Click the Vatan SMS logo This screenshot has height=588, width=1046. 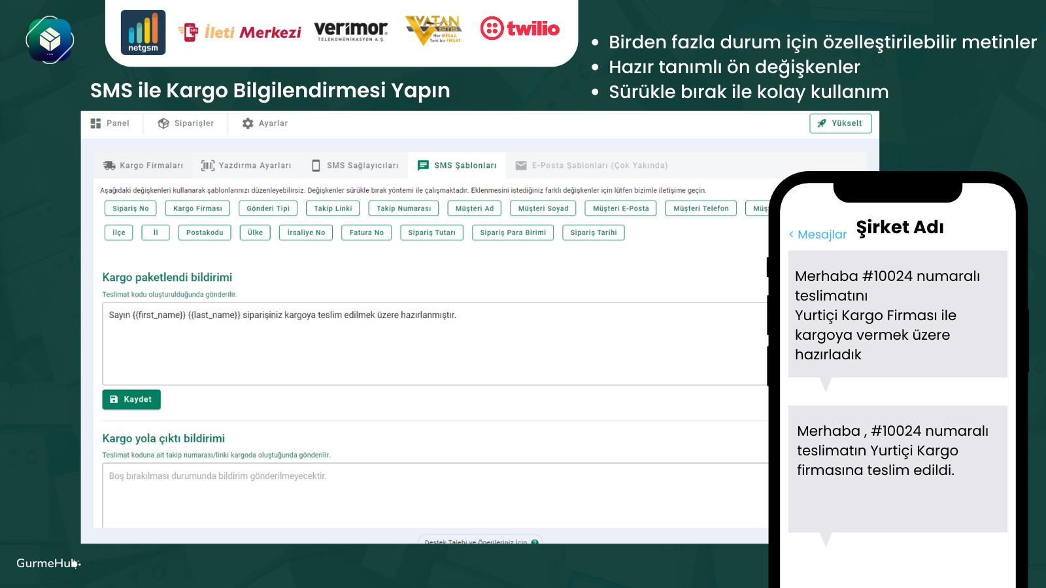pyautogui.click(x=433, y=30)
